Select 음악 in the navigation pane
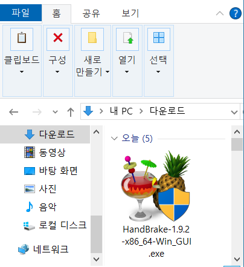Viewport: 244px width, 267px height. click(45, 207)
